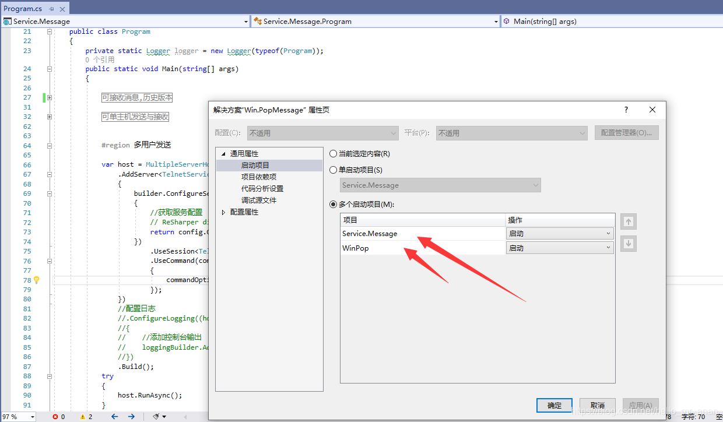Expand the collapsed region at line 27

click(50, 98)
